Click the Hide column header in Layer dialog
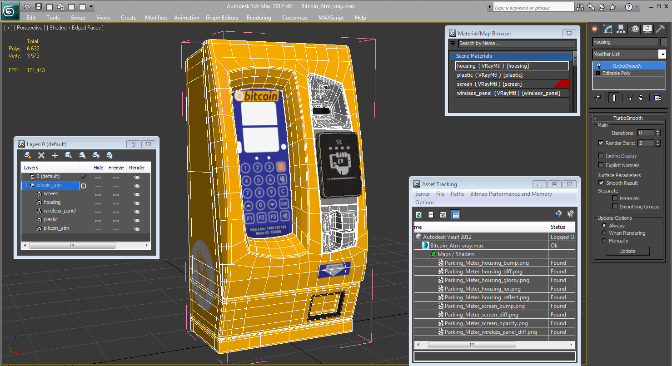The image size is (672, 366). [x=98, y=168]
